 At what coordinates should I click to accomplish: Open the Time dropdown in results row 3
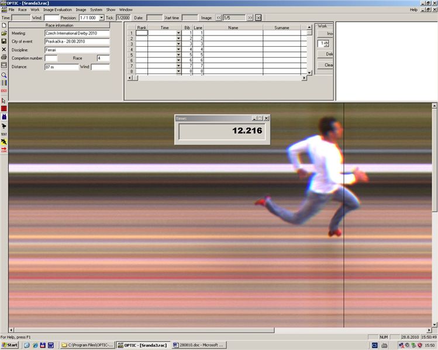[x=178, y=44]
